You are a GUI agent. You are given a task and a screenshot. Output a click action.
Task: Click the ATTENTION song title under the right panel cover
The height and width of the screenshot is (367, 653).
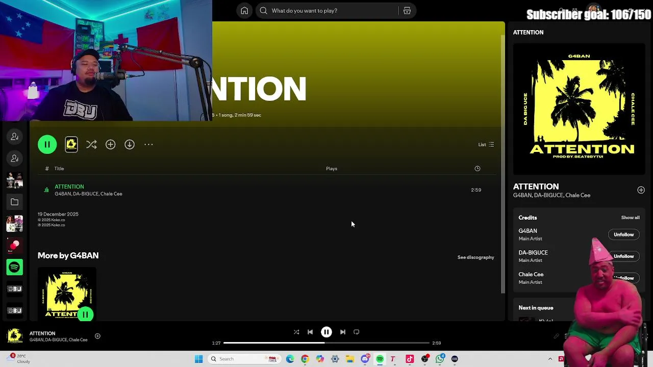(x=536, y=187)
